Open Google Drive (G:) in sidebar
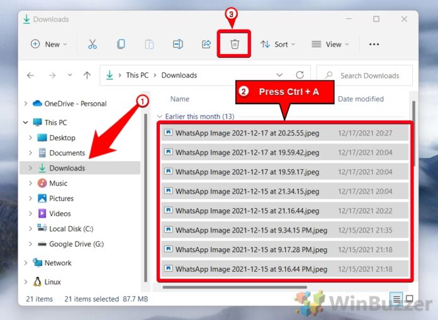 [77, 244]
